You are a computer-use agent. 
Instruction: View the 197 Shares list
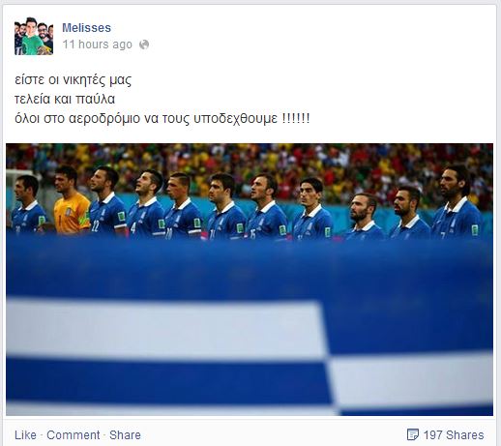coord(454,435)
